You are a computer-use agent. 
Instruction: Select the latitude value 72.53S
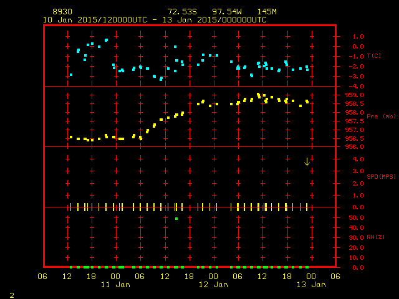pyautogui.click(x=182, y=12)
